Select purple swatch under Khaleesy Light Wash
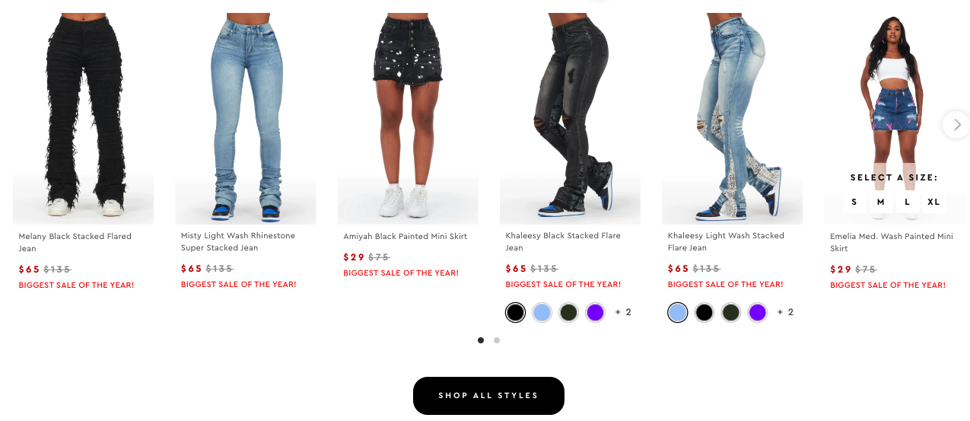Image resolution: width=970 pixels, height=421 pixels. point(757,312)
